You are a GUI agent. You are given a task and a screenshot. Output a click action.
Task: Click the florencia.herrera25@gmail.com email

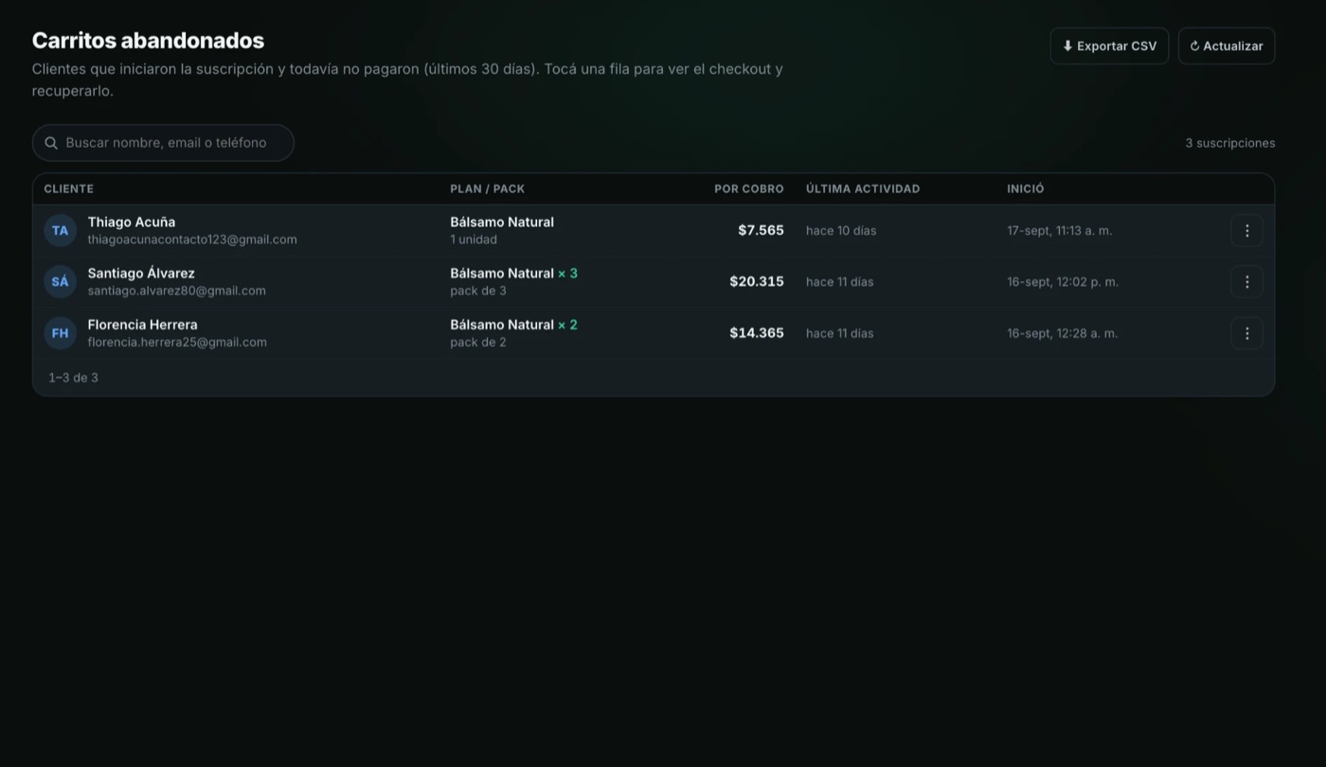click(x=177, y=342)
